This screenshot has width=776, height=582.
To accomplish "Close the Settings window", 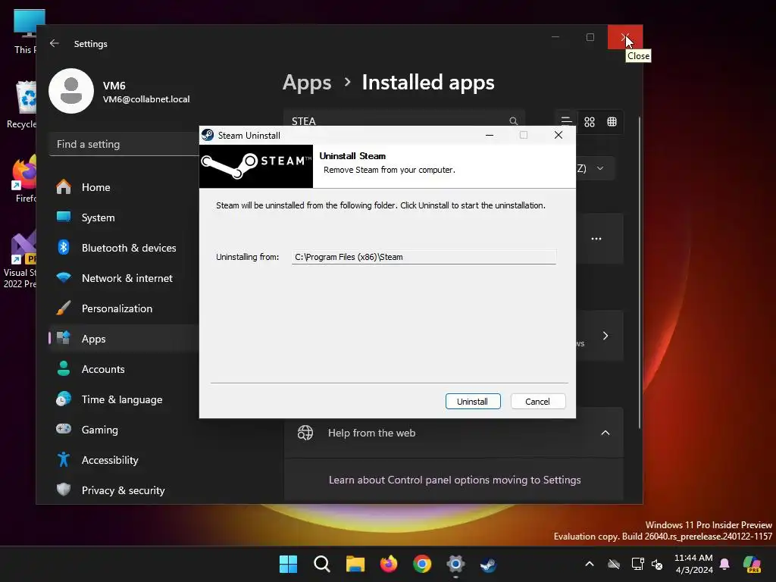I will point(625,37).
